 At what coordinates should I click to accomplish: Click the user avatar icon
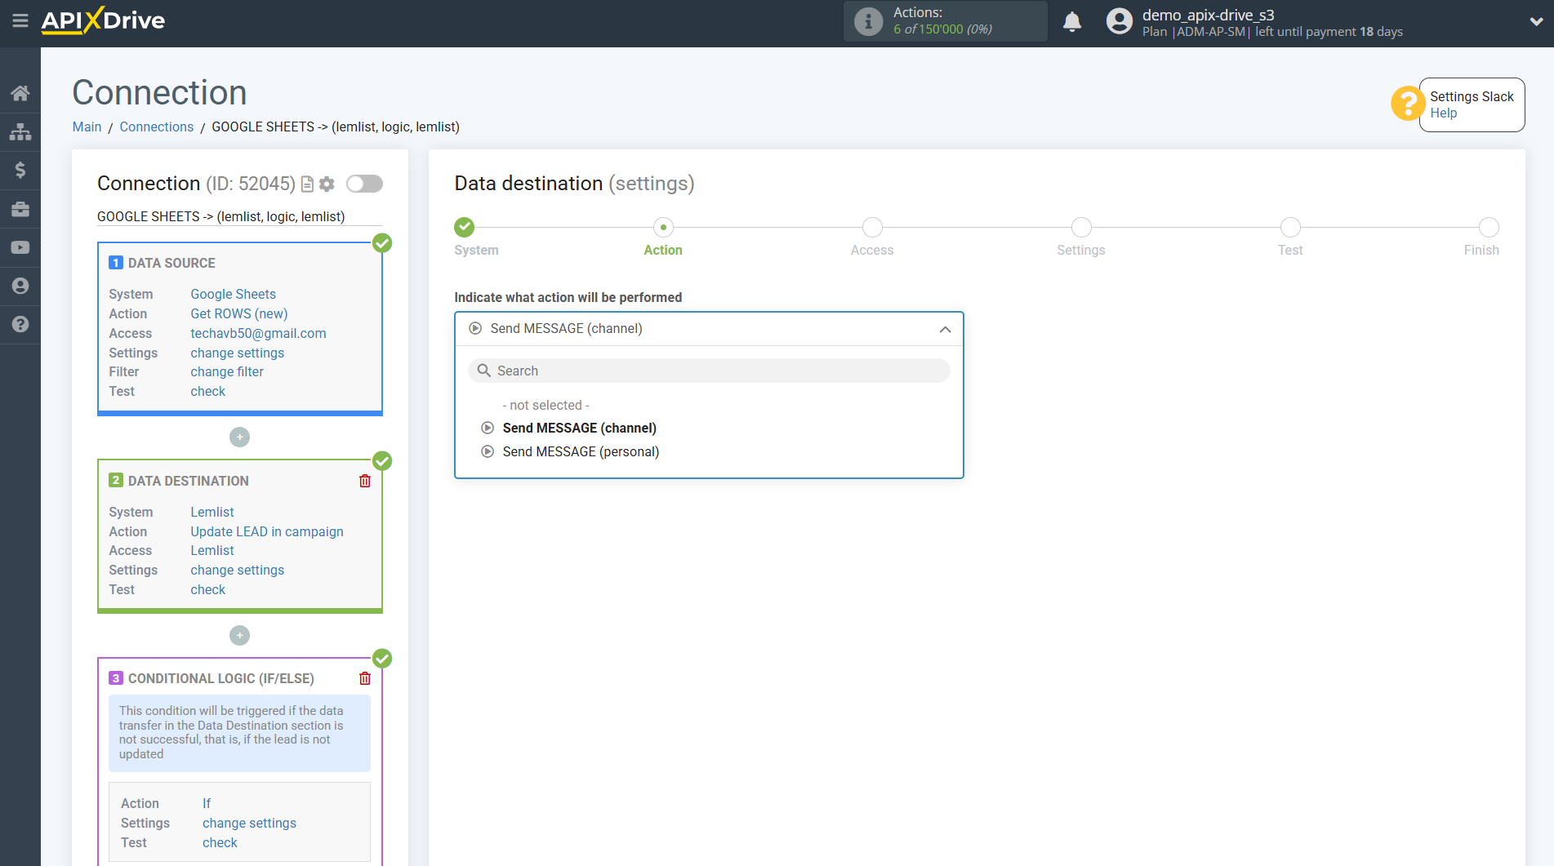[1120, 21]
